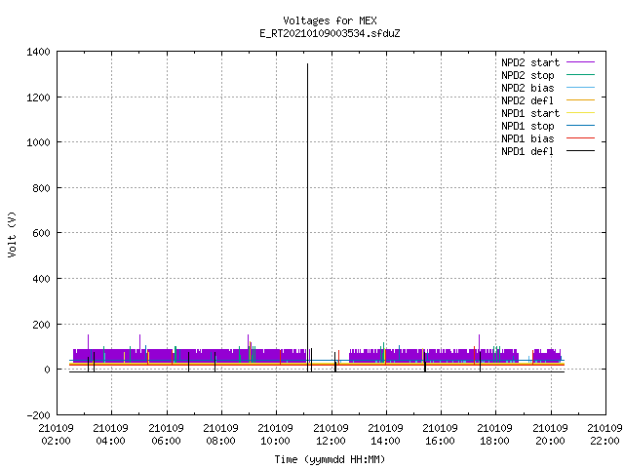Screen dimensions: 624x468
Task: Click the 'NPD1 stop' legend label
Action: [527, 126]
